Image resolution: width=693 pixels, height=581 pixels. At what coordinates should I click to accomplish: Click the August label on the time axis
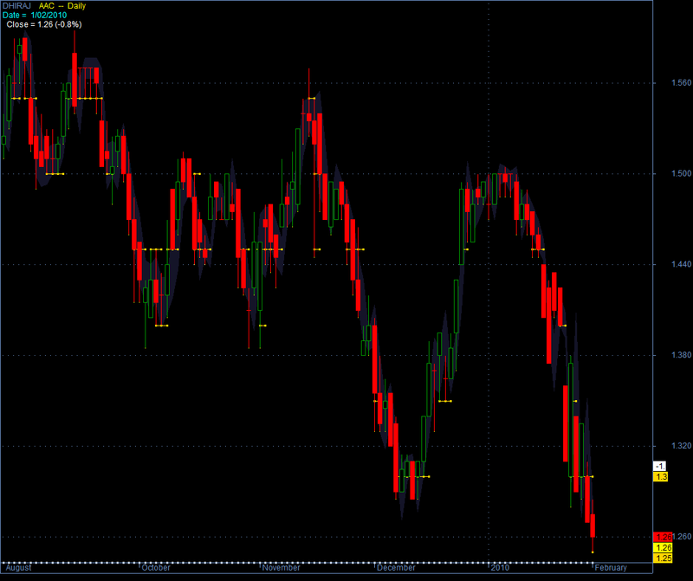(18, 568)
